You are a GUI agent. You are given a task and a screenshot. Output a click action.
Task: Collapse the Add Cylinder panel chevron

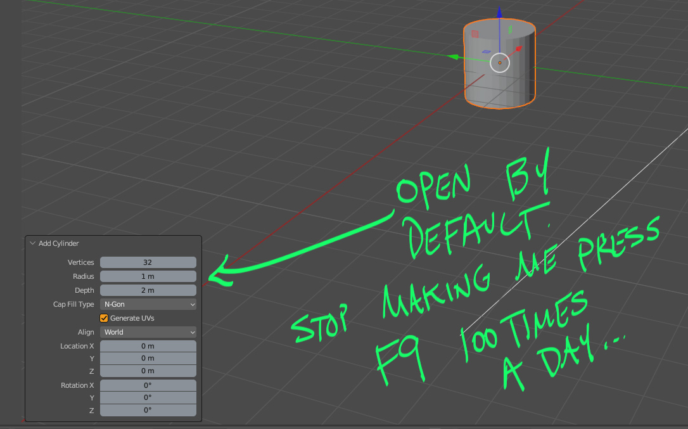coord(32,243)
